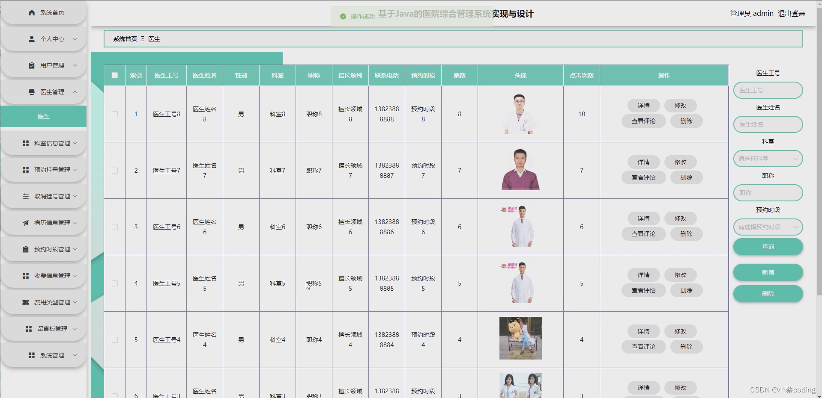Click the grid icon beside 收费信息管理
Screen dimensions: 822x398
pyautogui.click(x=26, y=276)
